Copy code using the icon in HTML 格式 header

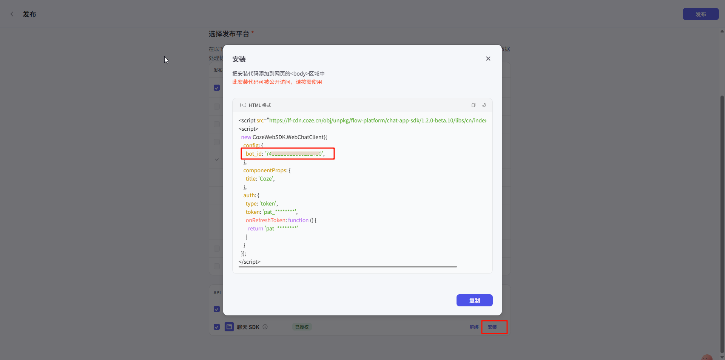pyautogui.click(x=473, y=105)
